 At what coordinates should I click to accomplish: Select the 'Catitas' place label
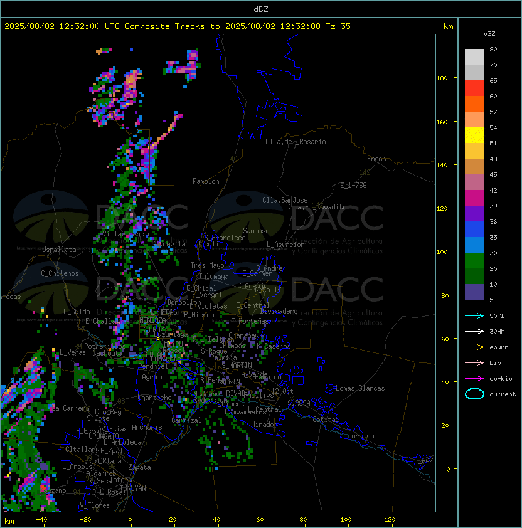point(326,420)
